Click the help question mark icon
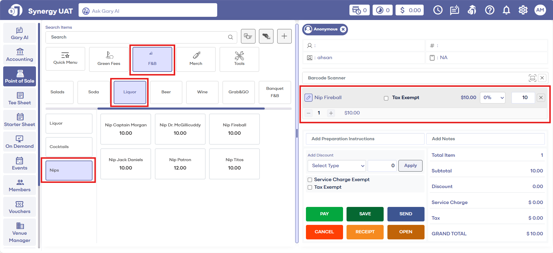This screenshot has width=553, height=253. click(x=489, y=10)
